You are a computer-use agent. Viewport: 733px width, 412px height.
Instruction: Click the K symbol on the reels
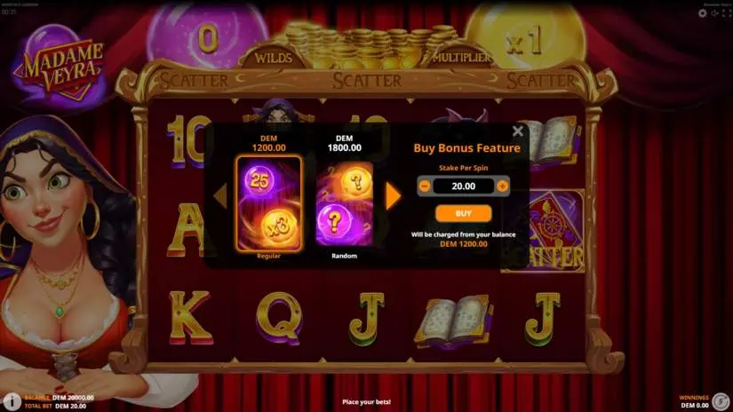pos(189,318)
